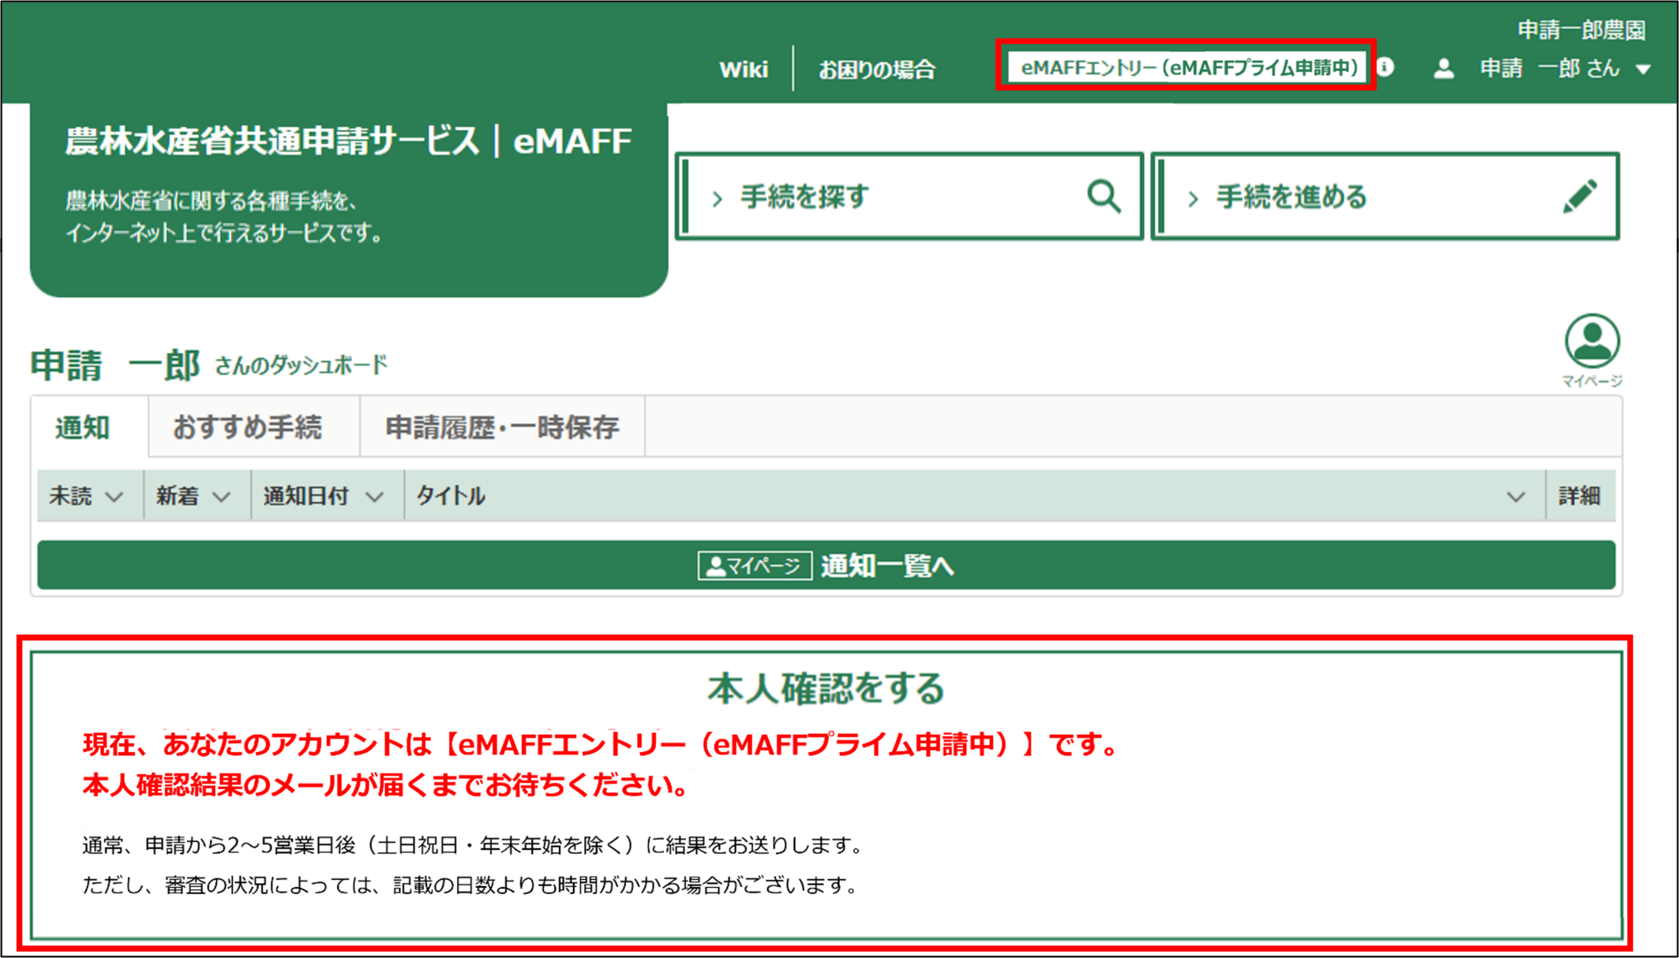1679x958 pixels.
Task: Expand the 新着 column filter
Action: (x=222, y=497)
